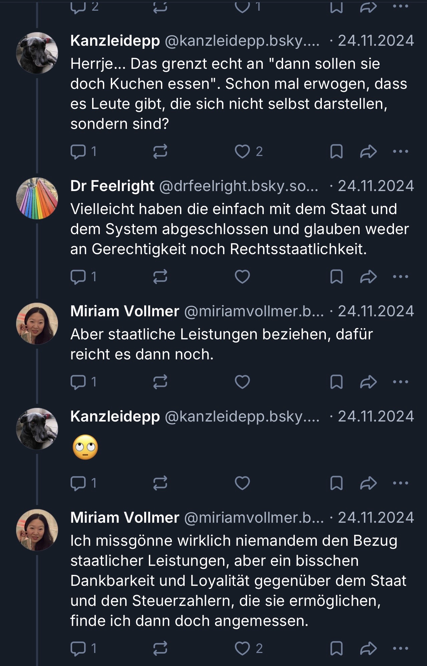Open more options on Dr Feelright's post

point(401,277)
